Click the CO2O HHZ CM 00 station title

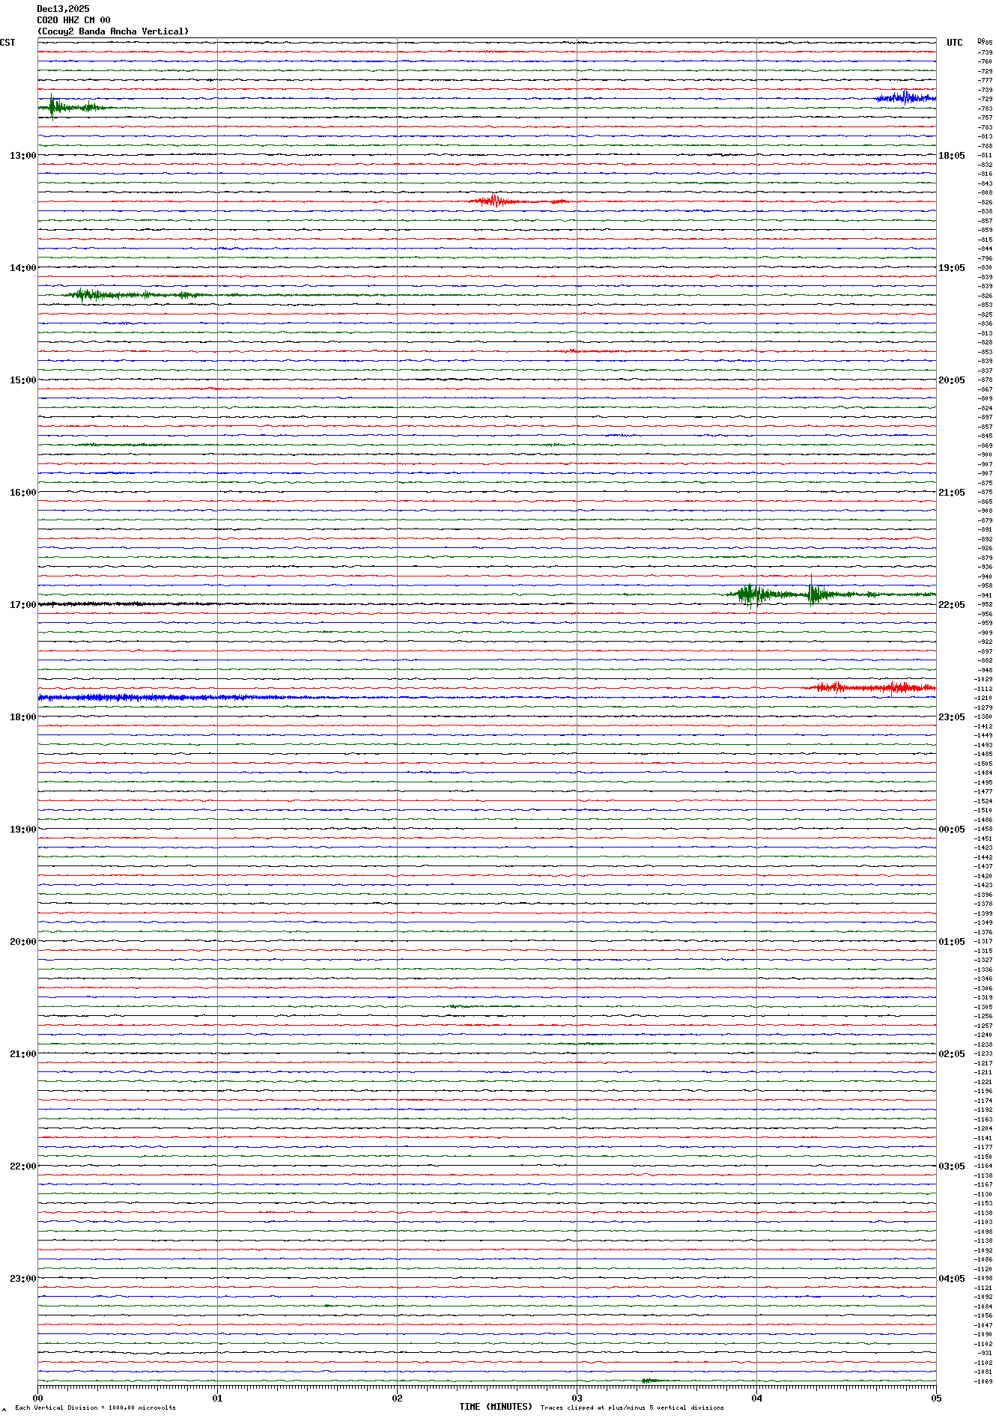tap(73, 20)
